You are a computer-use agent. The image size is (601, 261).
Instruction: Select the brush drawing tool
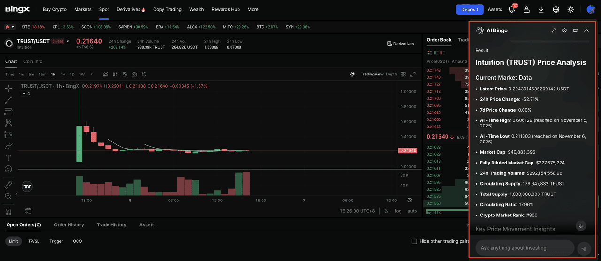point(8,146)
